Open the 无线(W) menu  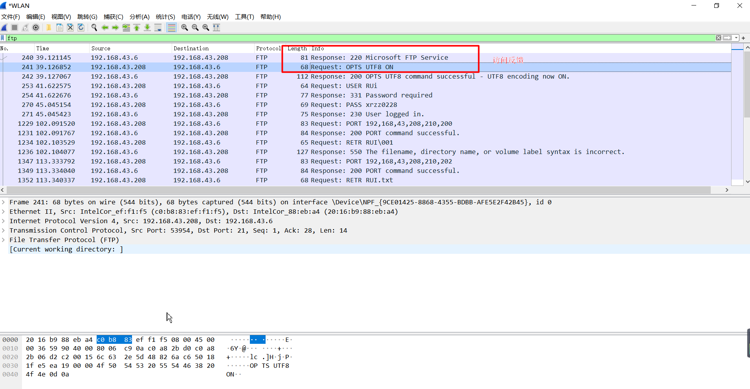coord(218,17)
